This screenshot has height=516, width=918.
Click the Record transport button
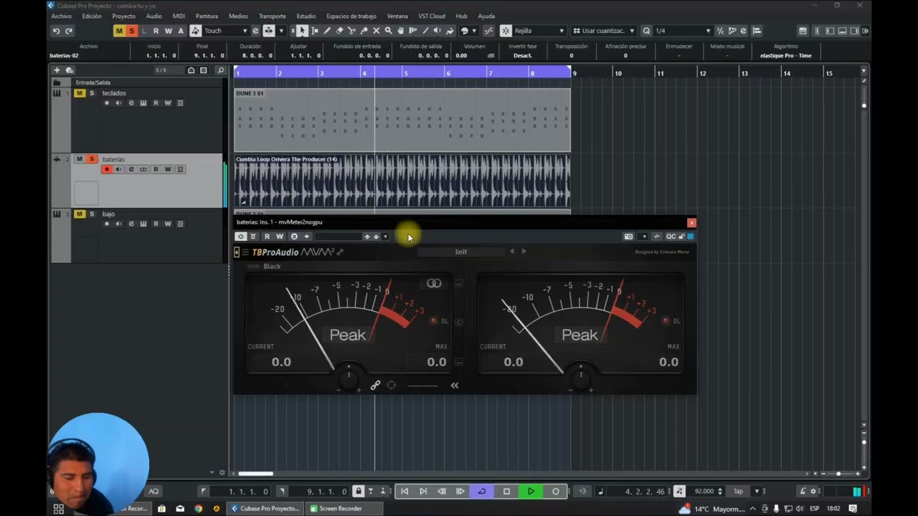[556, 492]
